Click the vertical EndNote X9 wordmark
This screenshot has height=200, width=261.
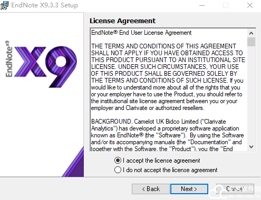(9, 59)
